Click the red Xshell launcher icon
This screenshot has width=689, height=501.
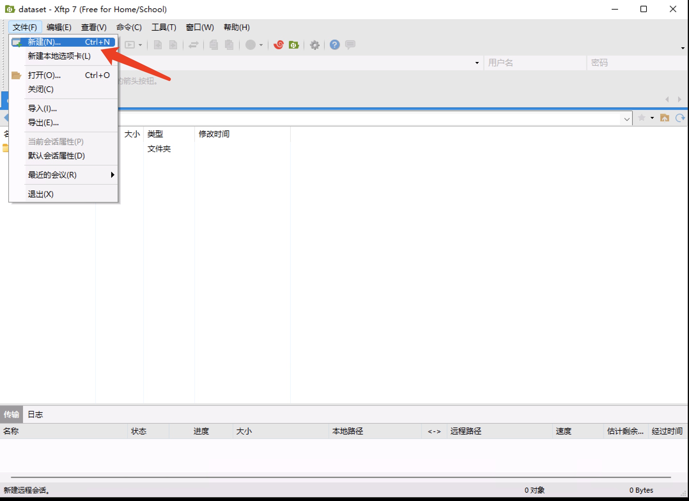point(279,45)
